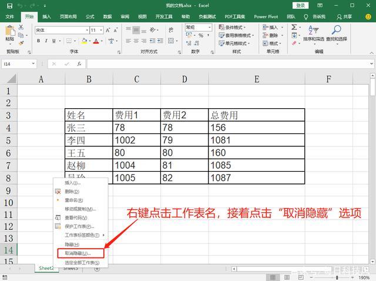Click the Merge and Center icon
This screenshot has height=281, width=376.
pos(171,41)
